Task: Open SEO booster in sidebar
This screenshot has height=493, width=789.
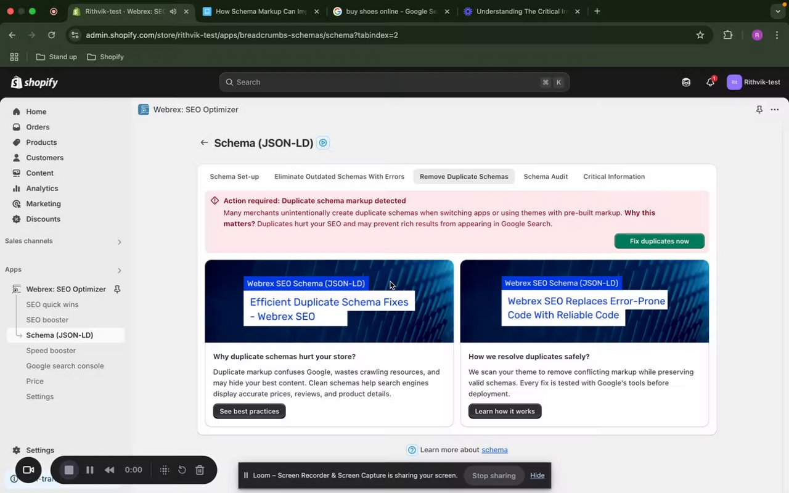Action: pos(47,320)
